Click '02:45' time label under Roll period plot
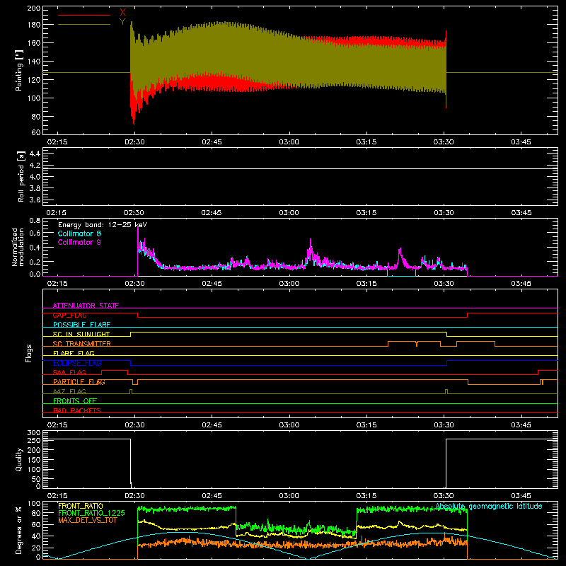 pyautogui.click(x=211, y=213)
